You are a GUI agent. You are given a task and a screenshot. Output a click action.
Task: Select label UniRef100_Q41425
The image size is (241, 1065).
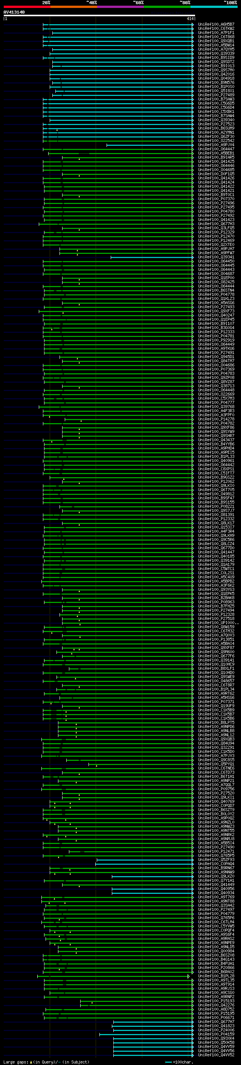pos(216,161)
